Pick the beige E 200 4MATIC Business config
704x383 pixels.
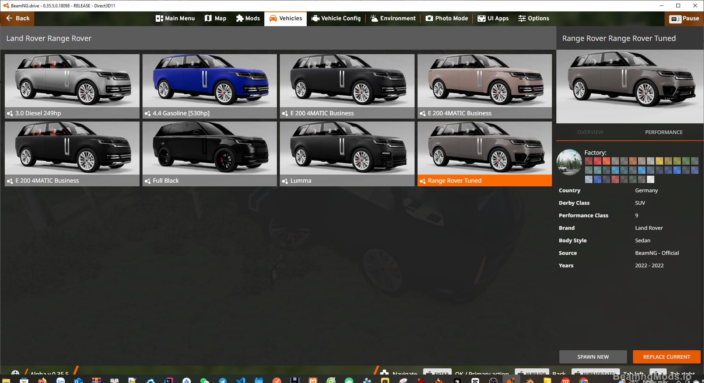coord(485,86)
